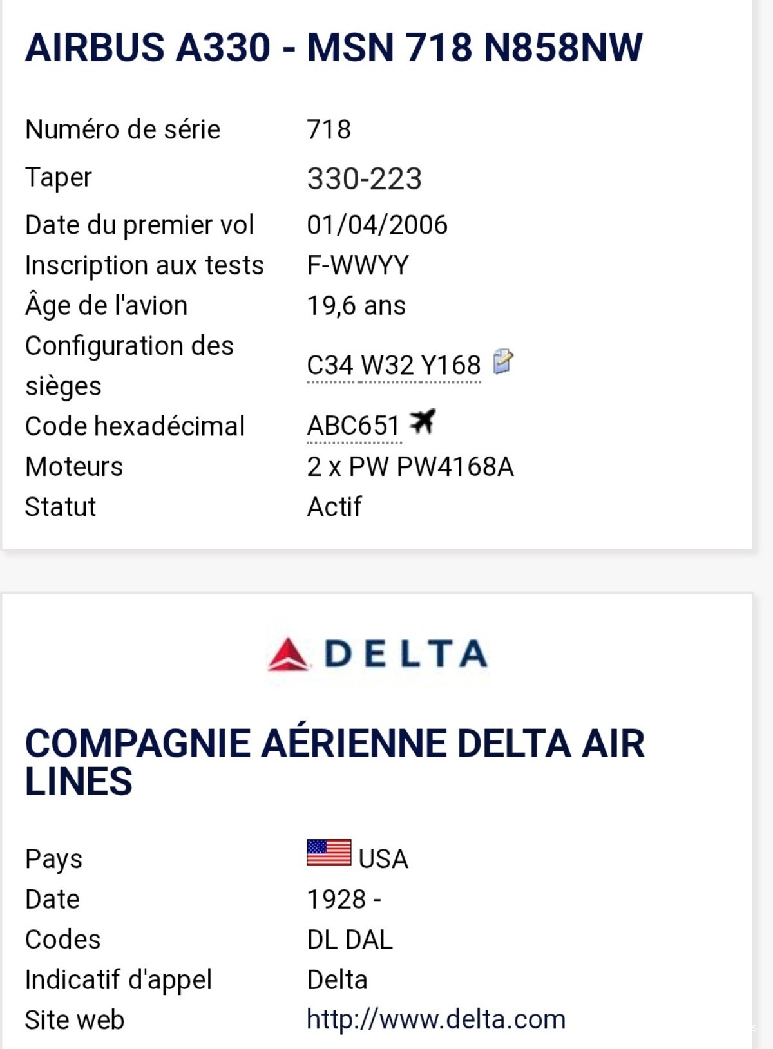
Task: Select the value beside Numéro de série
Action: (x=329, y=129)
